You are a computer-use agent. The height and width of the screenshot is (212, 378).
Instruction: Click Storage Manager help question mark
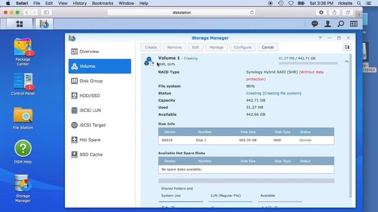click(x=320, y=38)
